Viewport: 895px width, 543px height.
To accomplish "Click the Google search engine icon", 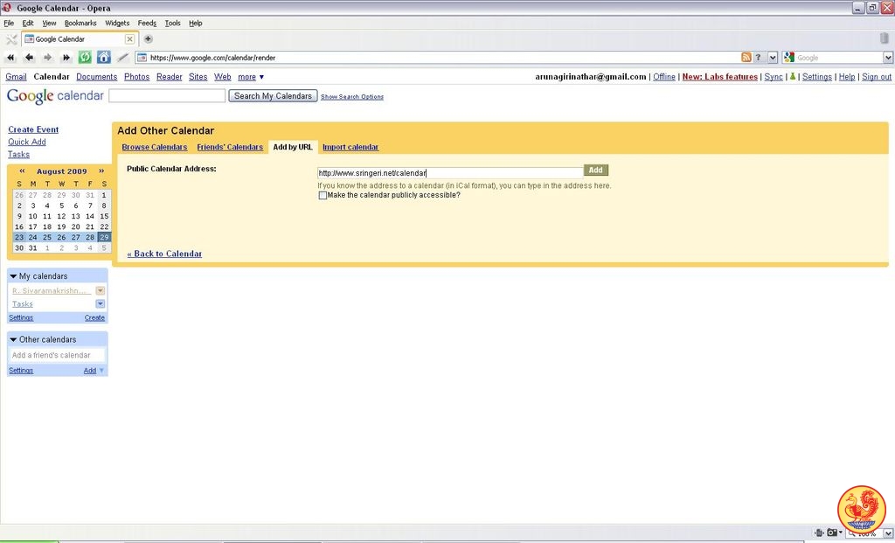I will (x=789, y=57).
